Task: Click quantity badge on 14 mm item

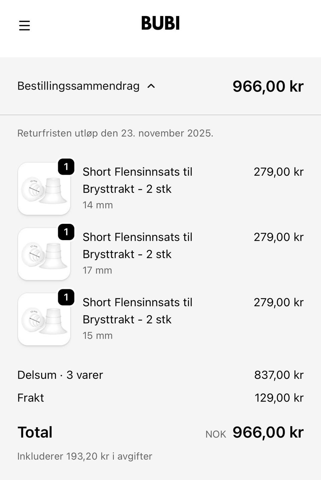Action: [x=66, y=167]
